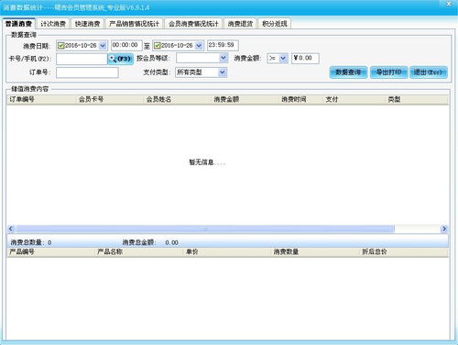The height and width of the screenshot is (345, 458).
Task: Open the 产品销售情况统计 tab
Action: pyautogui.click(x=134, y=24)
